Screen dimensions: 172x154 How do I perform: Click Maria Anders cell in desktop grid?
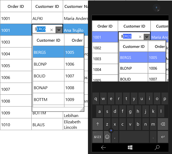[76, 18]
